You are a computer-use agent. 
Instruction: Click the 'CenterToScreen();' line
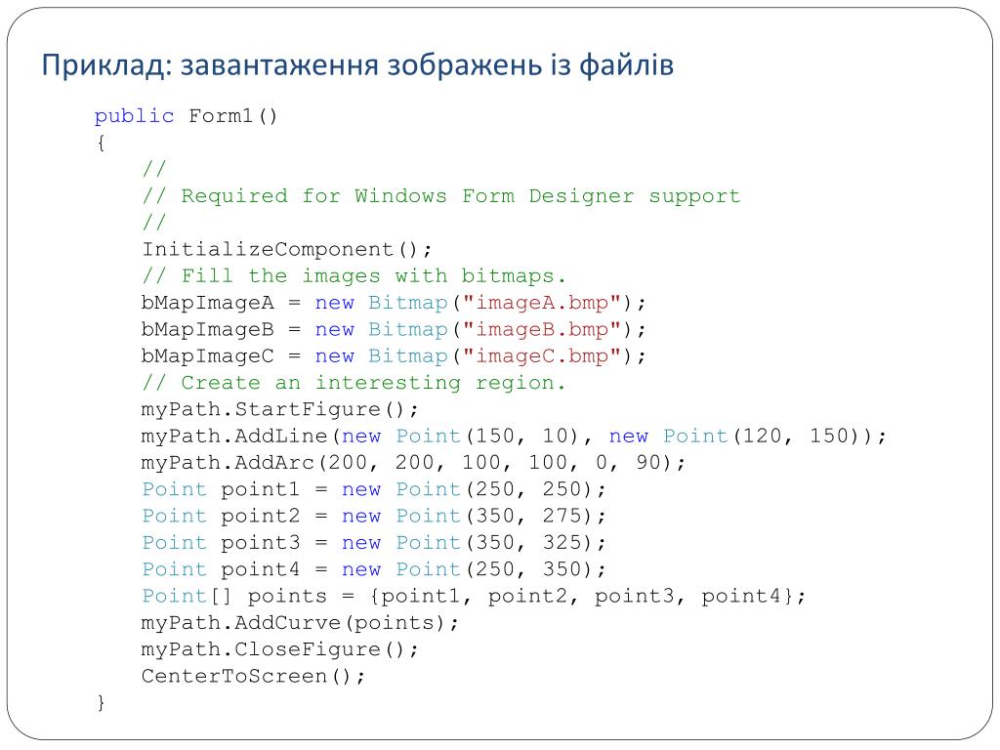pos(253,677)
